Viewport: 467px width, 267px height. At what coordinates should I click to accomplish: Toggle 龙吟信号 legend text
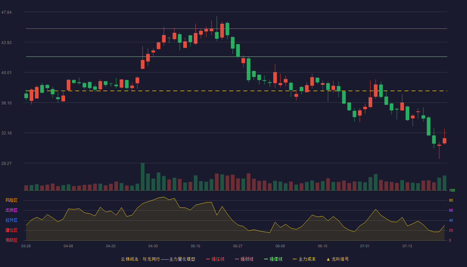coord(340,259)
